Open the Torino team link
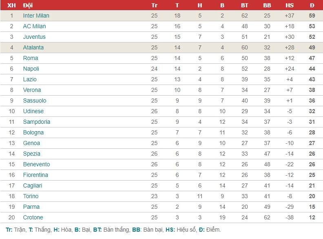Viewport: 323px width, 239px height. click(x=31, y=196)
